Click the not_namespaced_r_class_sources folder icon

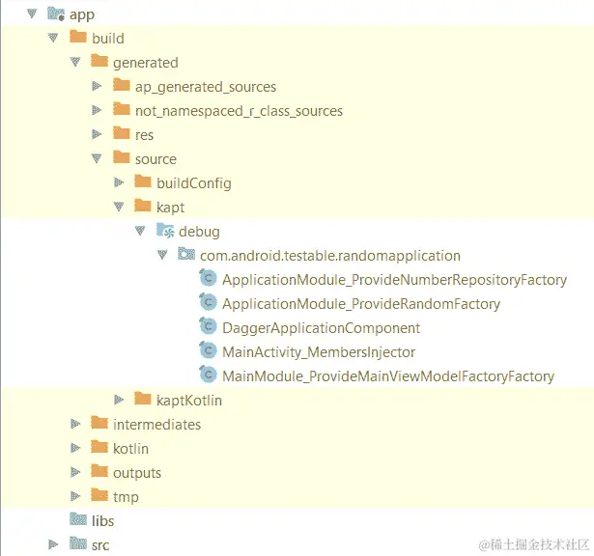point(122,109)
